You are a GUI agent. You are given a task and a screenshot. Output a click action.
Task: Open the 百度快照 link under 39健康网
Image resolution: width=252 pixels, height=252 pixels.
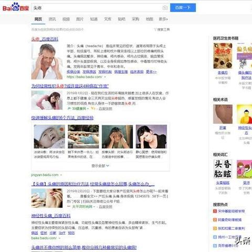click(x=106, y=109)
